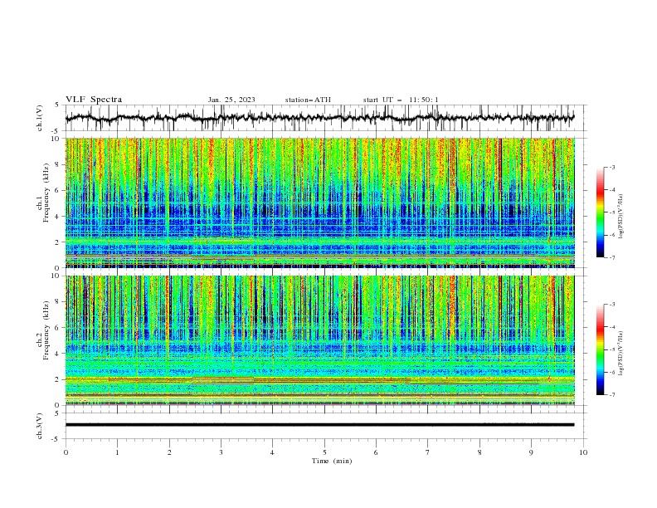Click the ch.1 spectrogram color scale bar
657x508 pixels.
[x=600, y=212]
